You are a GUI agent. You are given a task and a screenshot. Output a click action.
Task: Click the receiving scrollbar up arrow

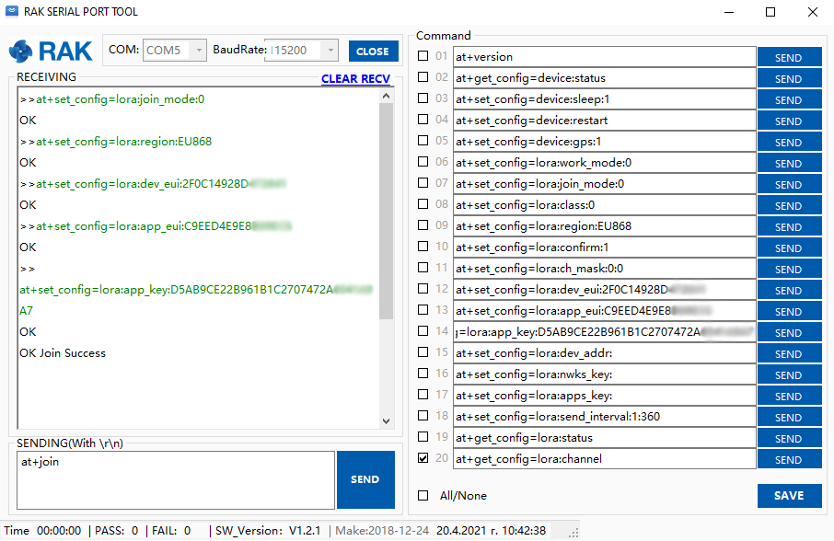pyautogui.click(x=387, y=94)
